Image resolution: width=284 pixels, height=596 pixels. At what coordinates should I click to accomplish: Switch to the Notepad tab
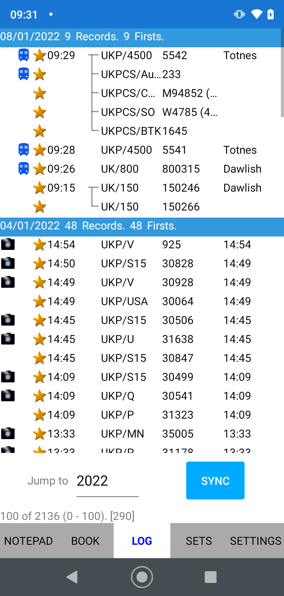pyautogui.click(x=28, y=541)
